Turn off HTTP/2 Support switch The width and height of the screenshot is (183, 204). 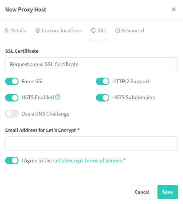point(103,81)
